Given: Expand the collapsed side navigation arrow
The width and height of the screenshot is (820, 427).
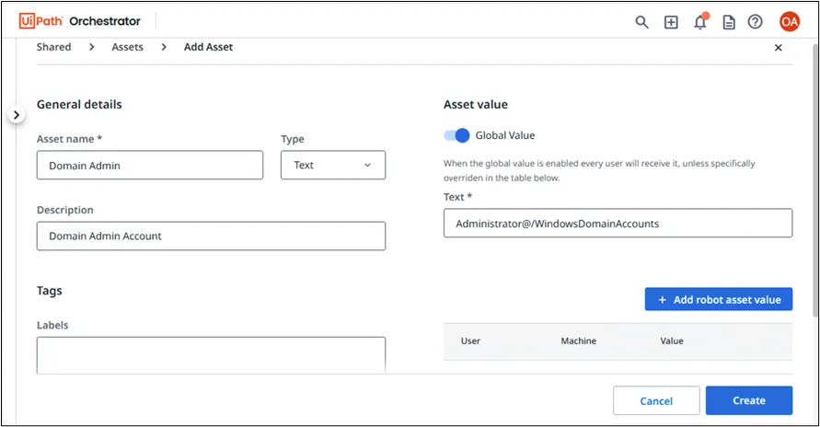Looking at the screenshot, I should click(x=17, y=115).
